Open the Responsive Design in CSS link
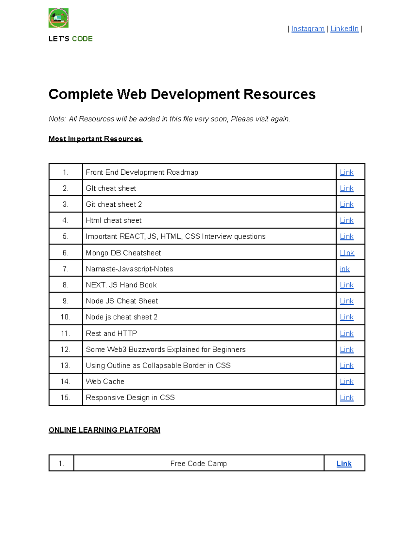 [346, 397]
